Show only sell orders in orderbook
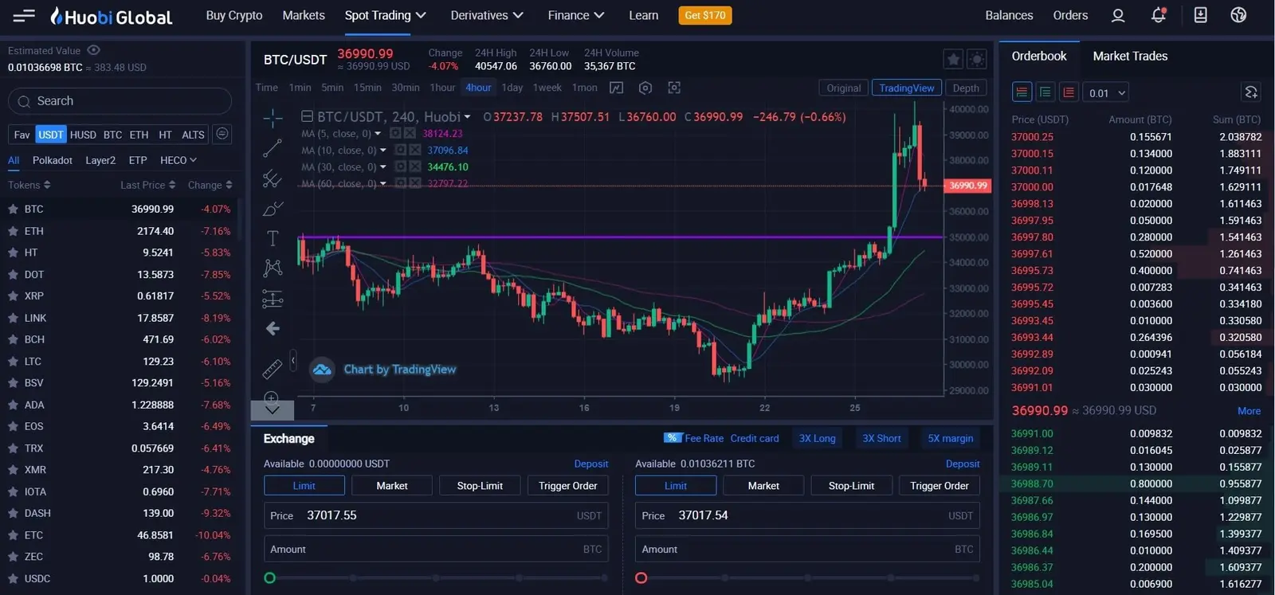1275x595 pixels. [1069, 92]
